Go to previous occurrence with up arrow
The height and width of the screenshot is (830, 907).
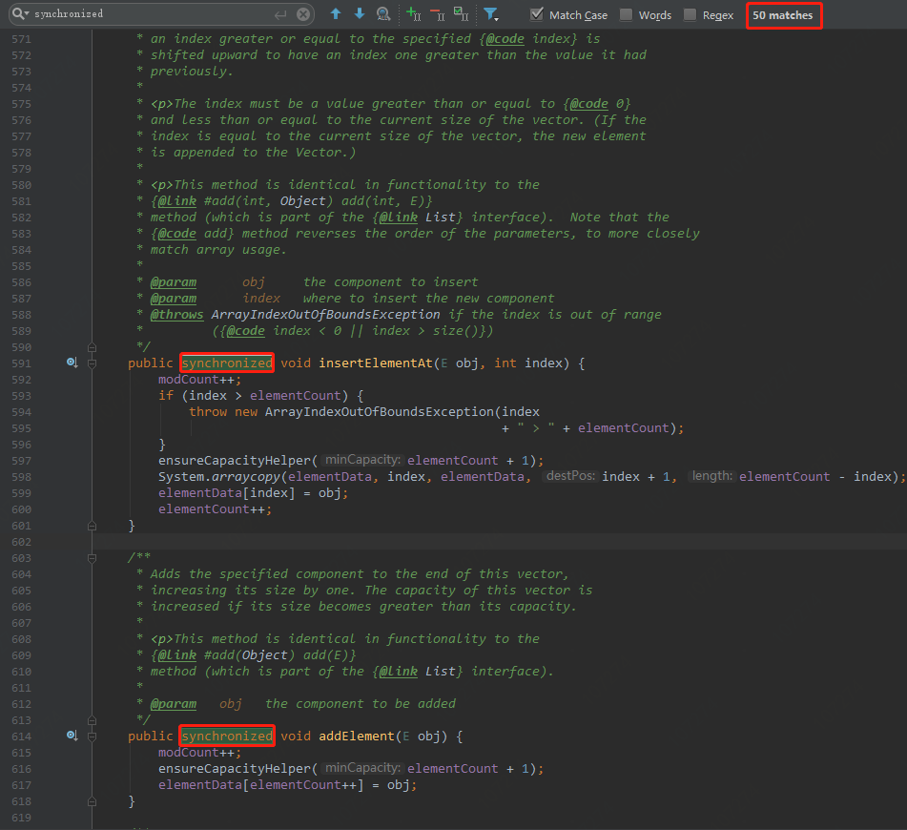[336, 14]
